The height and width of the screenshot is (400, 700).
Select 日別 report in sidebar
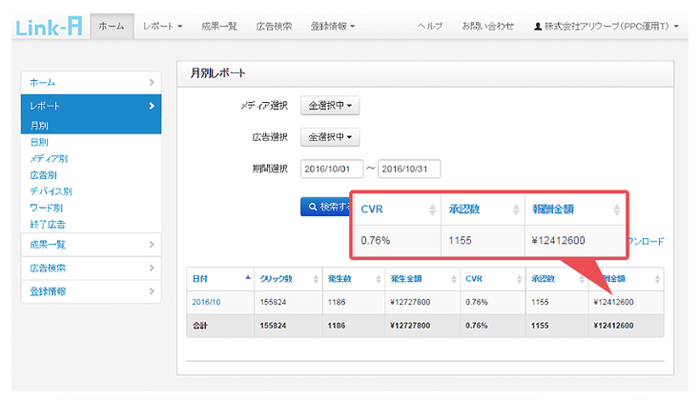point(39,142)
